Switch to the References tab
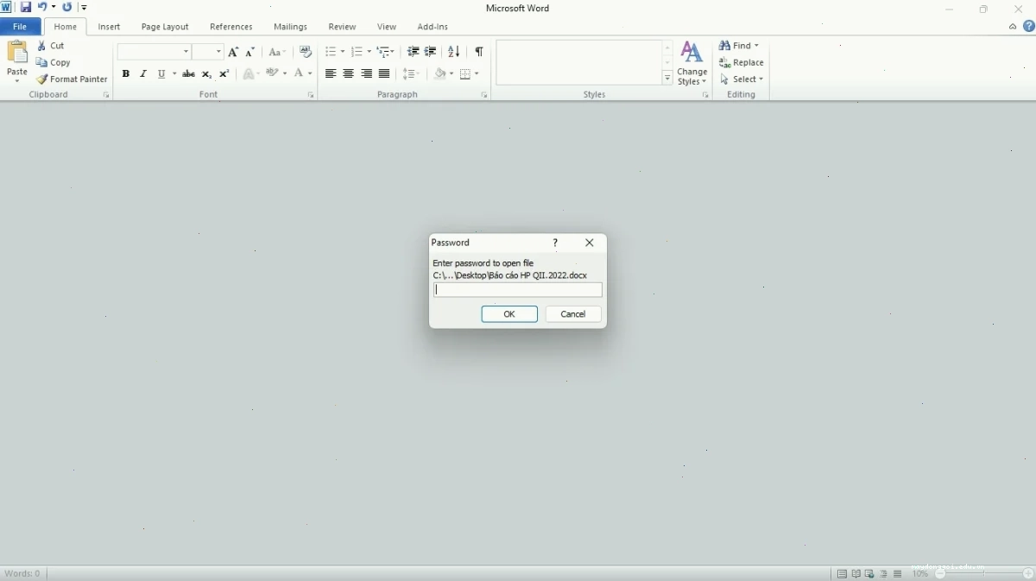This screenshot has height=581, width=1036. tap(231, 27)
